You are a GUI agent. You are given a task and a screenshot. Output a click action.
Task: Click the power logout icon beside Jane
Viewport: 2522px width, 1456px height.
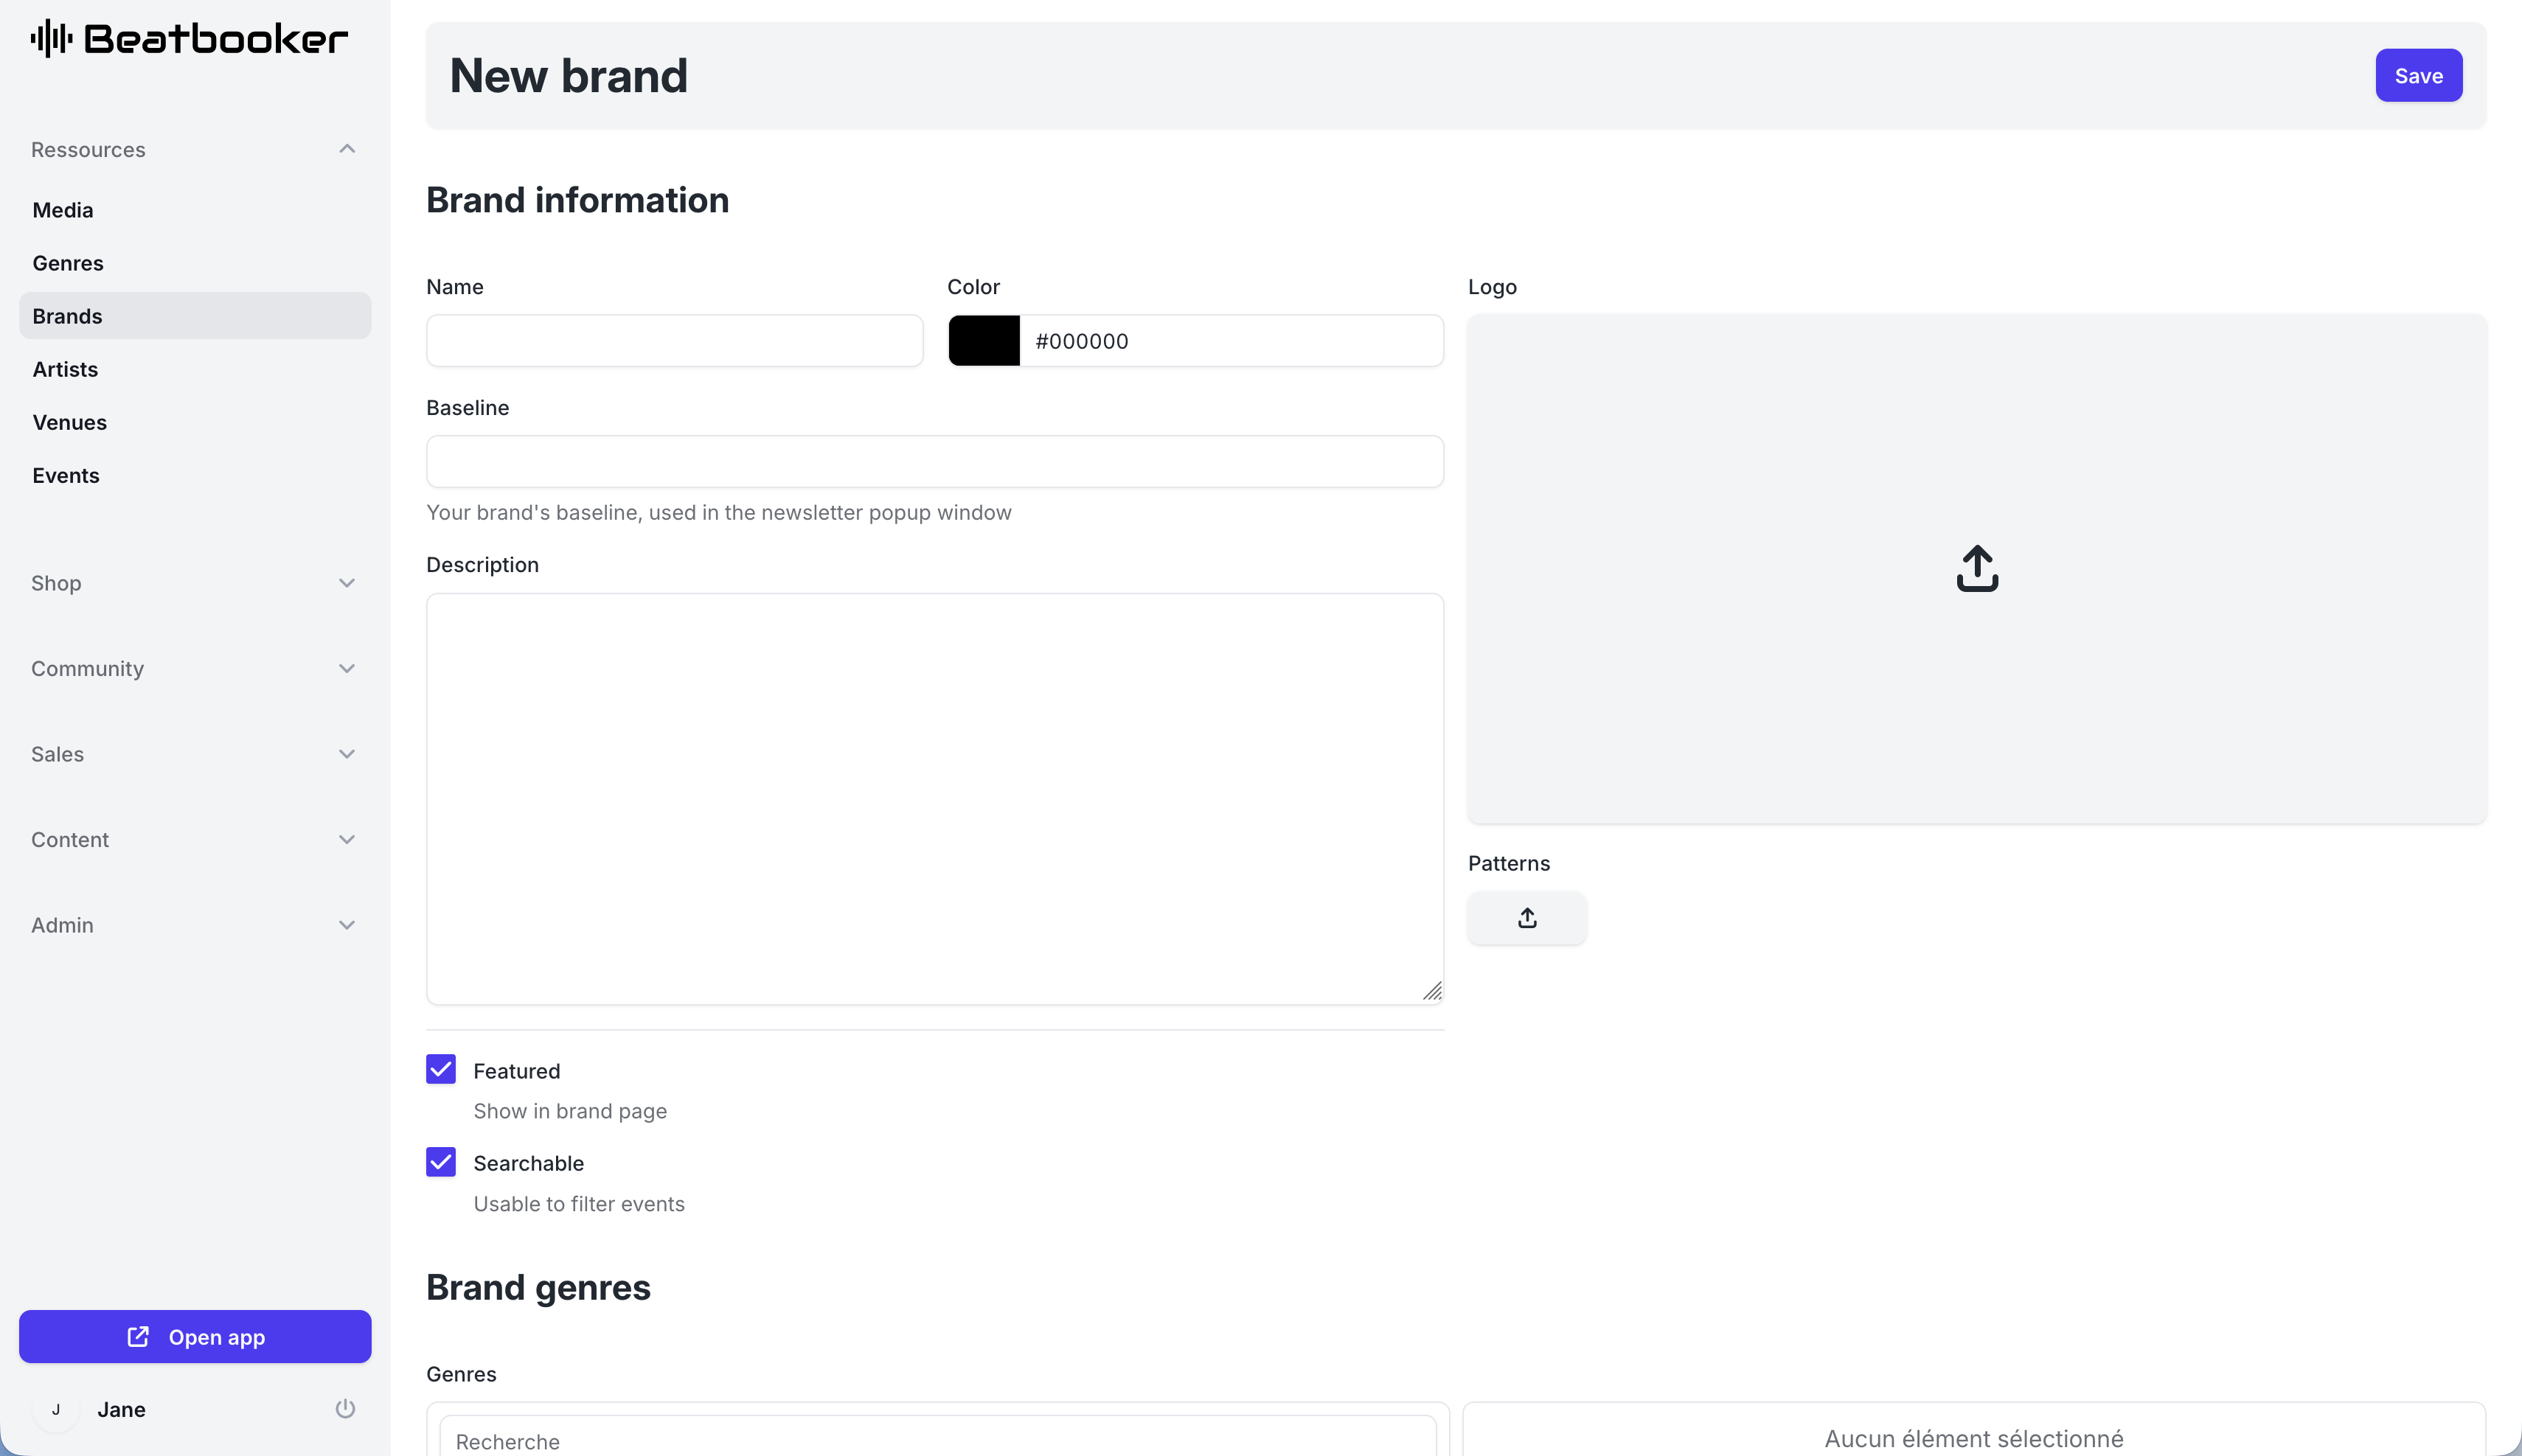tap(345, 1408)
